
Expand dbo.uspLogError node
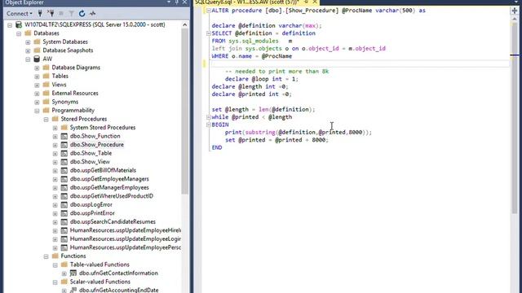click(x=55, y=205)
